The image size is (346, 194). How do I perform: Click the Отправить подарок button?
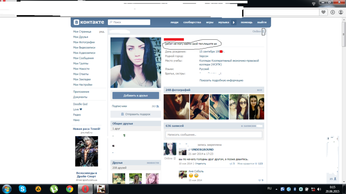[136, 114]
